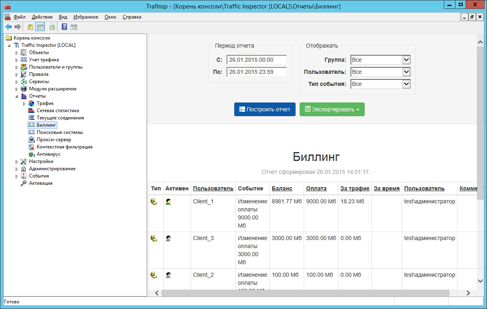Expand the Администрирование tree node

(x=17, y=169)
